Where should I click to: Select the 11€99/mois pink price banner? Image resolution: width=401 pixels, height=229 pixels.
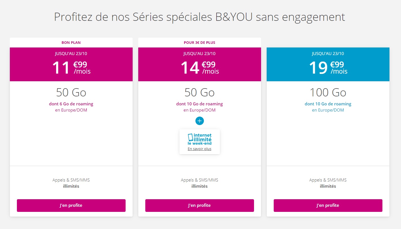click(71, 64)
